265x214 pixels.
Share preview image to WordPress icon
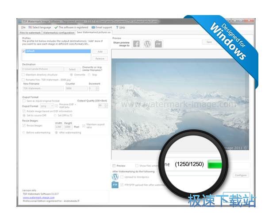(x=147, y=44)
